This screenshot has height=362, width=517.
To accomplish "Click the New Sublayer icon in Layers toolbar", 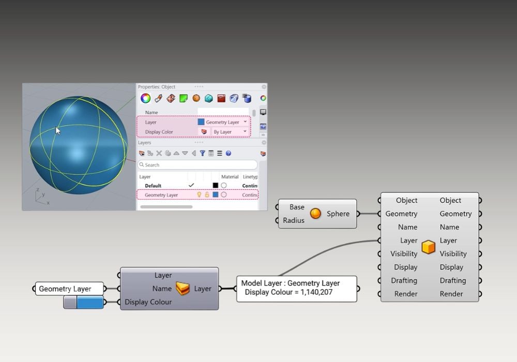I will 150,153.
